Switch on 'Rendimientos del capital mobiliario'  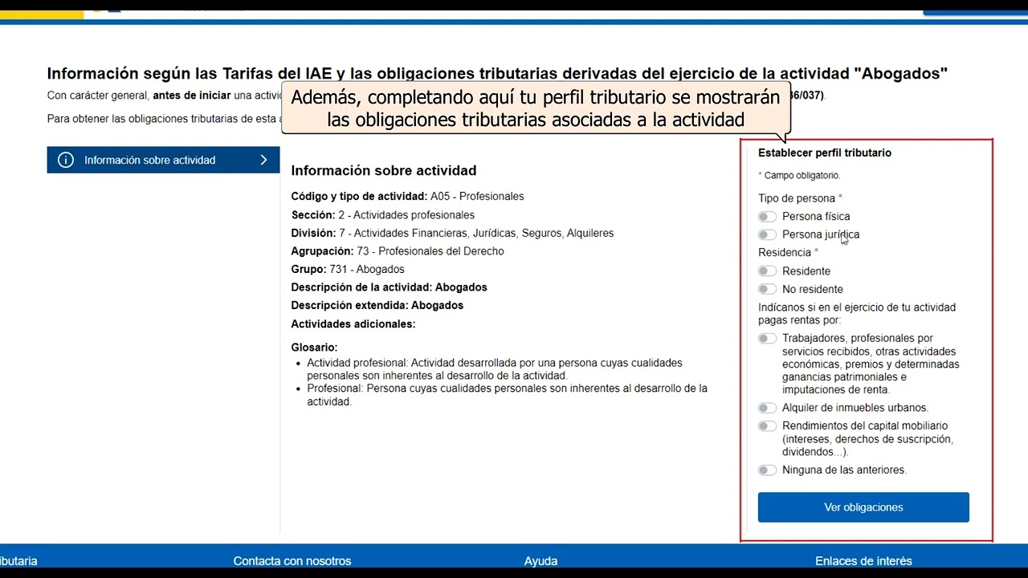click(x=767, y=426)
